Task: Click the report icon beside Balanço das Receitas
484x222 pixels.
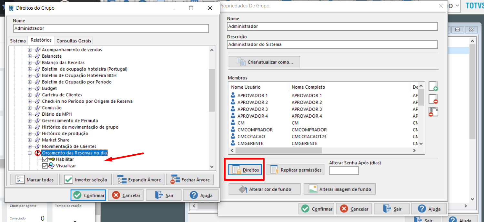Action: tap(37, 63)
